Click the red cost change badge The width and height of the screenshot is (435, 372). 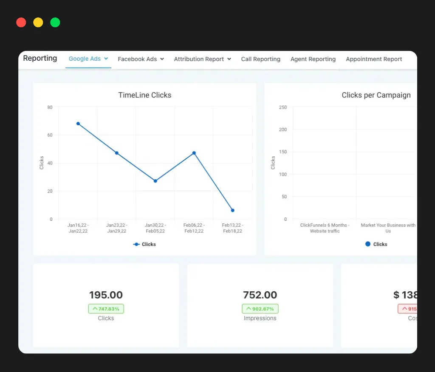coord(407,309)
